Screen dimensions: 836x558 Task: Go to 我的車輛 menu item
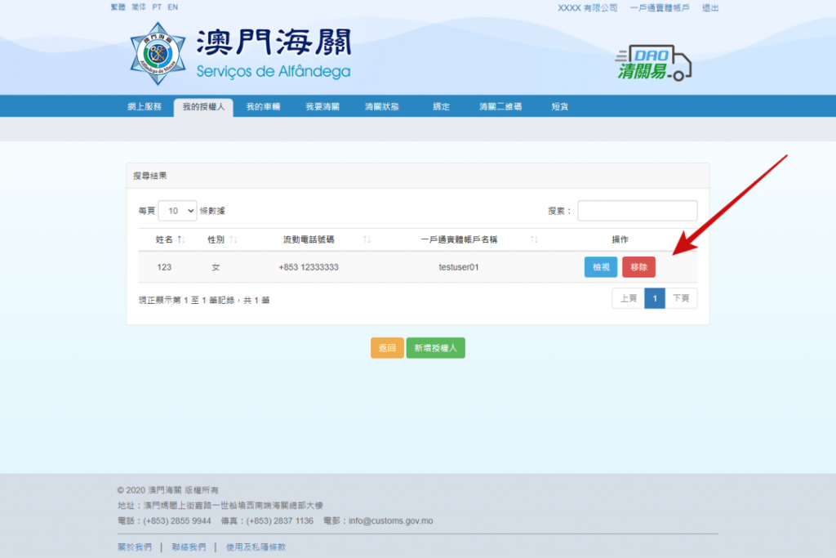click(263, 107)
